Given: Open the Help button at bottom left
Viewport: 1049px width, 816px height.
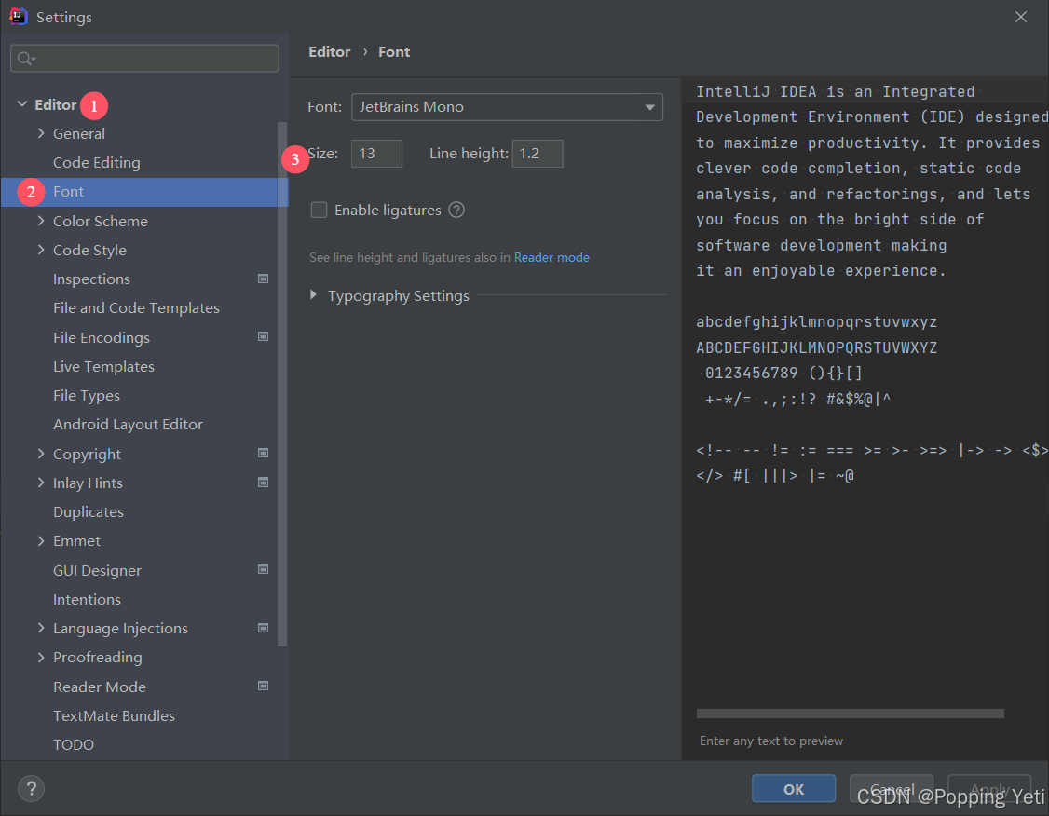Looking at the screenshot, I should [x=31, y=788].
